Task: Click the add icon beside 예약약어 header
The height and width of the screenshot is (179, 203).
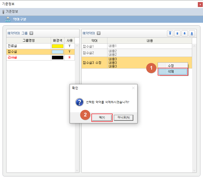Action: [98, 33]
